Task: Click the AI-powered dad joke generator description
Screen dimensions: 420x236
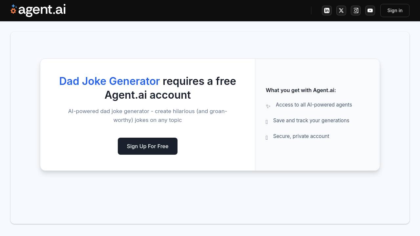Action: [x=148, y=115]
